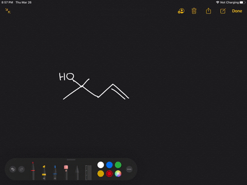This screenshot has width=247, height=185.
Task: Tap the toolbar grabber handle
Action: [71, 160]
